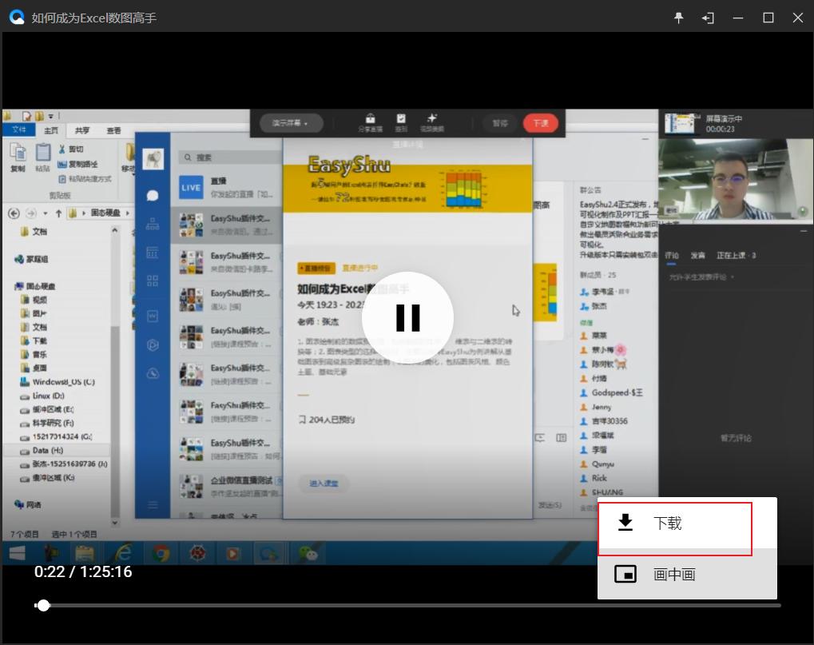
Task: Select member Jenny in group list
Action: point(596,407)
